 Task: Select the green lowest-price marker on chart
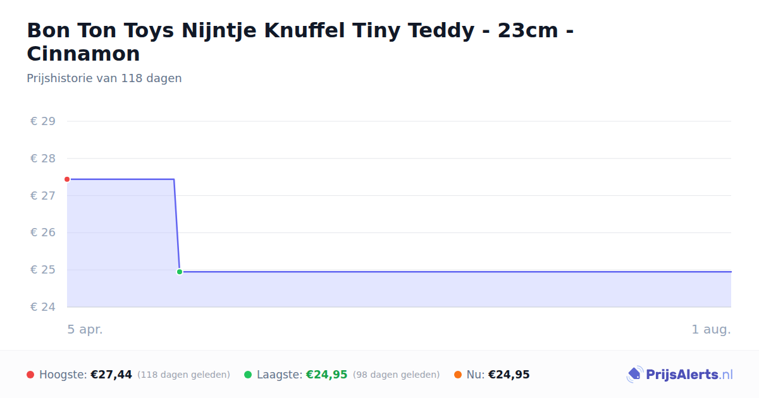click(180, 272)
